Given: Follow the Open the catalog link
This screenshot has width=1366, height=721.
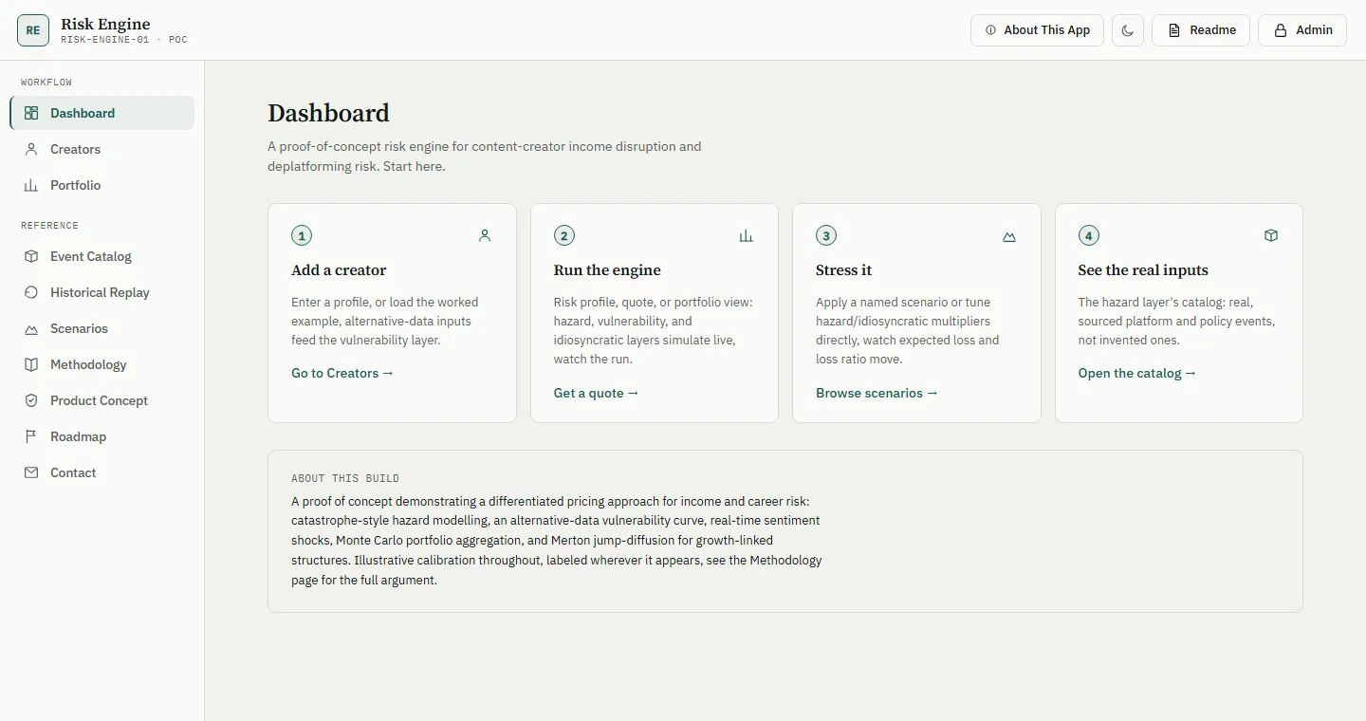Looking at the screenshot, I should point(1137,373).
